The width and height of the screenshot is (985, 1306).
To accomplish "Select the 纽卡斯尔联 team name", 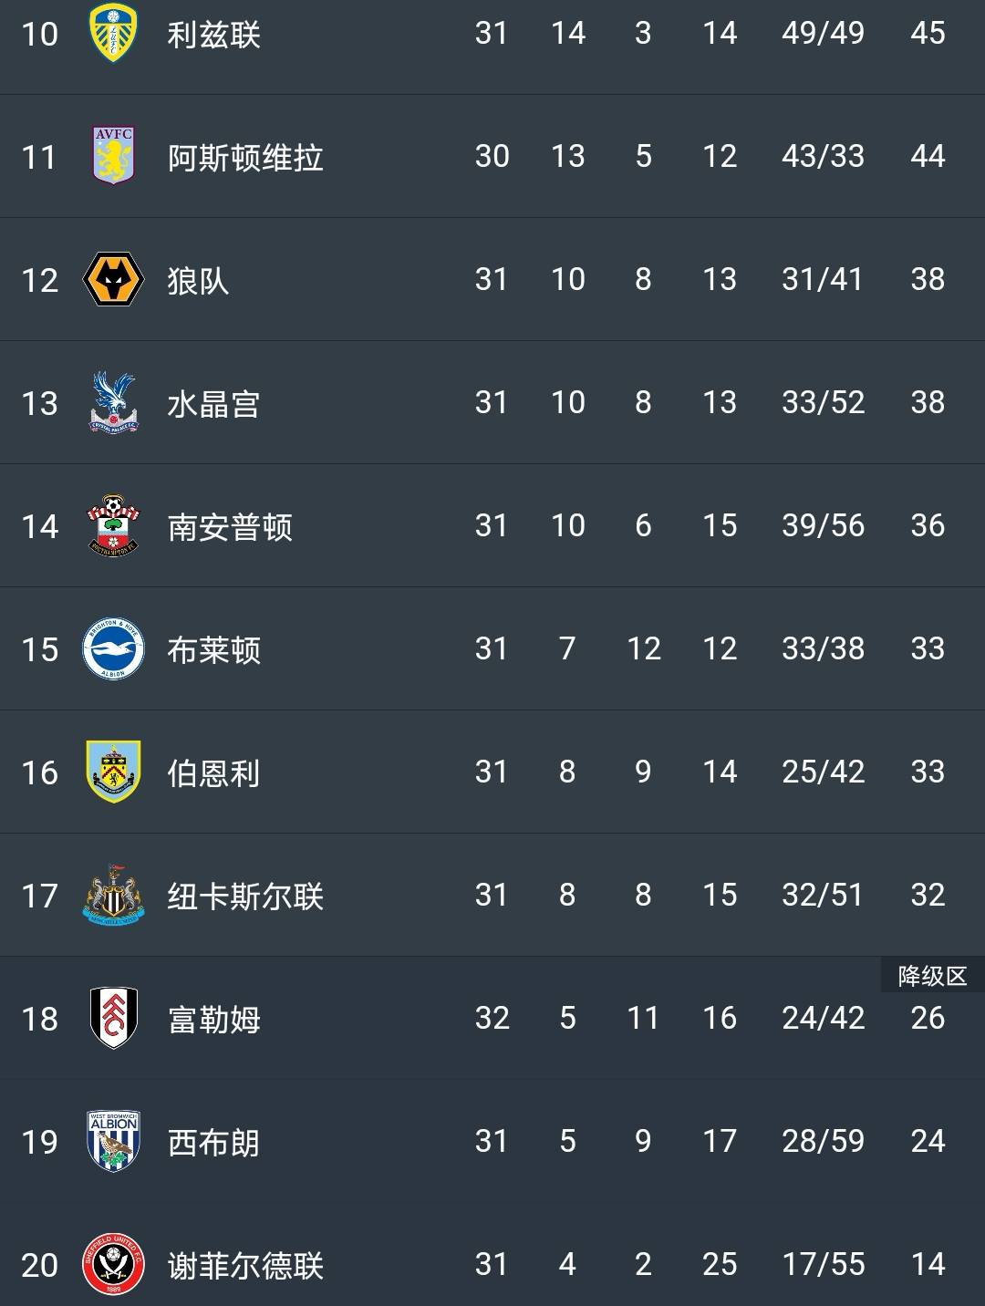I will 245,897.
